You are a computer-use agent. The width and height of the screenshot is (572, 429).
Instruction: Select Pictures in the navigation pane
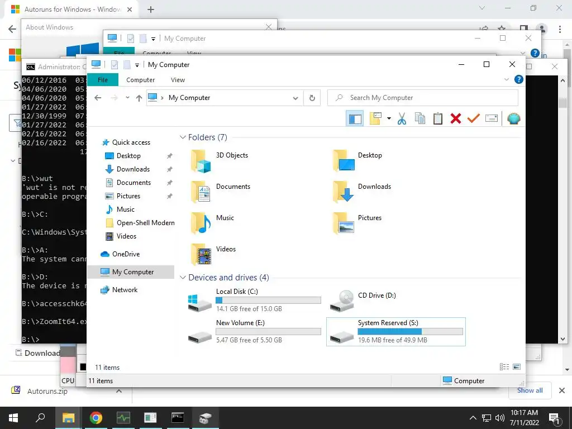click(x=128, y=196)
